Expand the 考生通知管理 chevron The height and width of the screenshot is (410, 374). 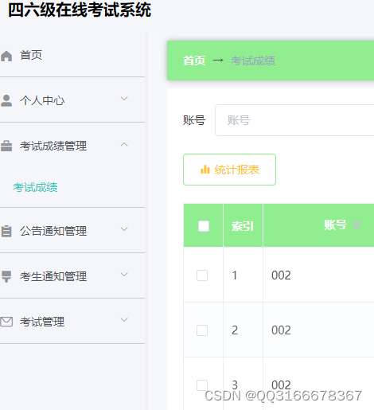coord(124,275)
